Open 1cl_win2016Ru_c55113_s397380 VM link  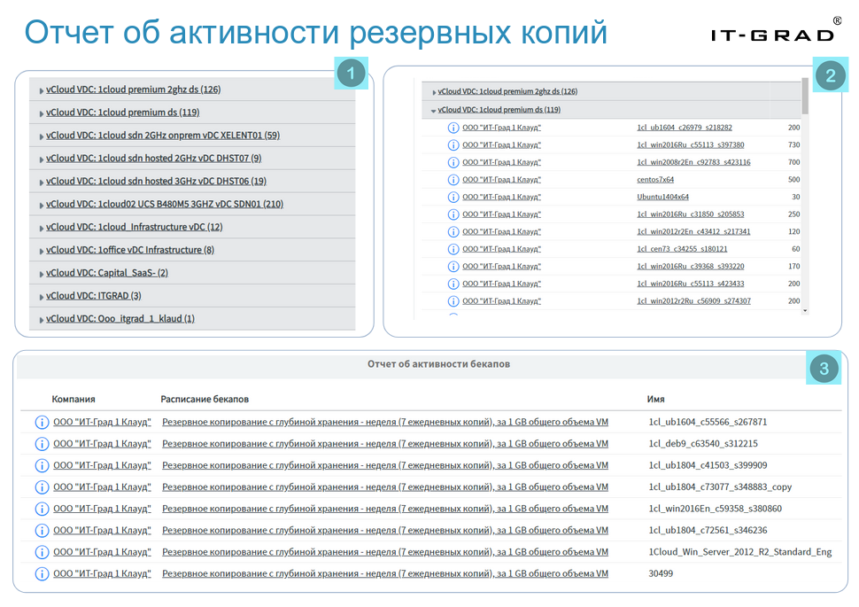690,144
